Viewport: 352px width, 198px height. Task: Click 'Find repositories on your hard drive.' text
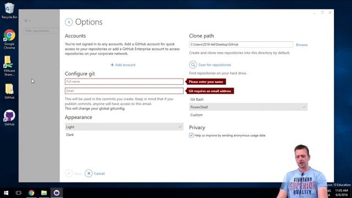[x=218, y=73]
